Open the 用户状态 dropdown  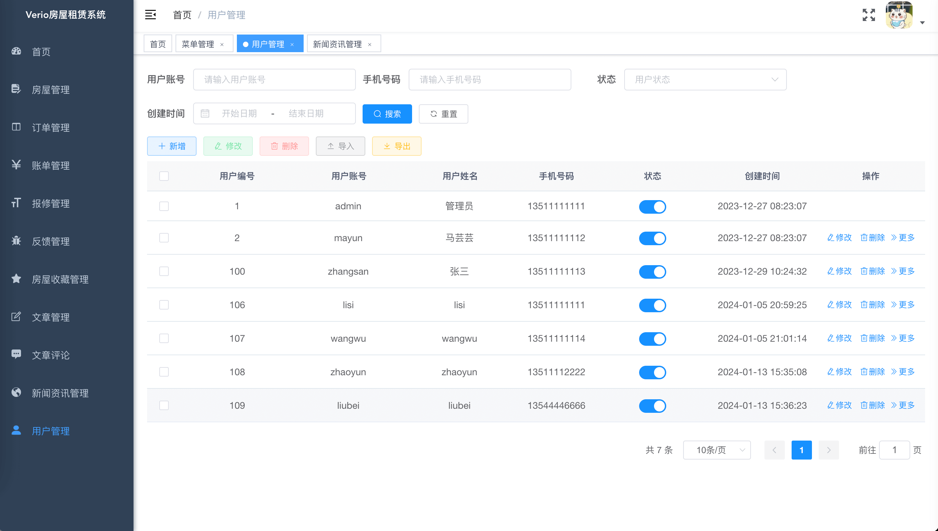705,80
